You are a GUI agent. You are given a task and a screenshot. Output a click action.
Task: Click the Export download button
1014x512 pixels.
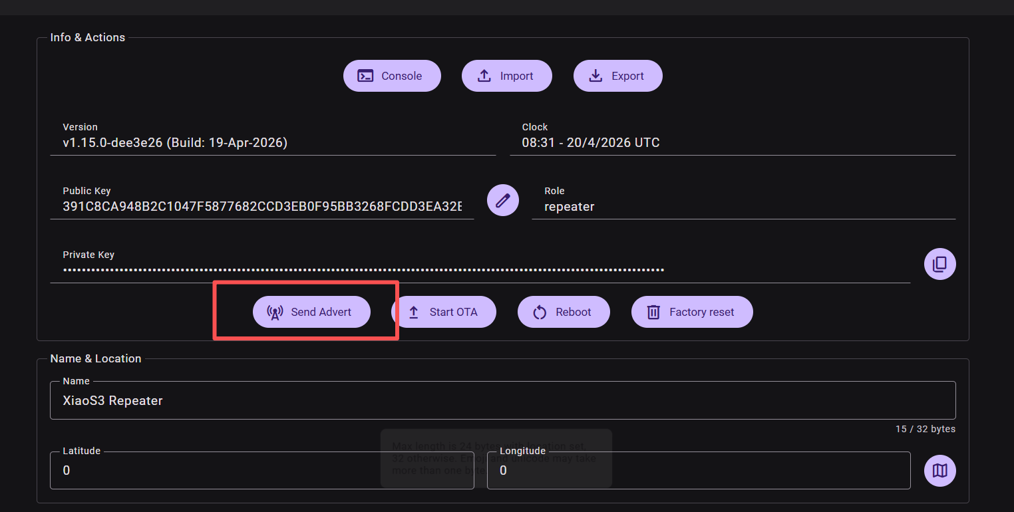coord(617,76)
